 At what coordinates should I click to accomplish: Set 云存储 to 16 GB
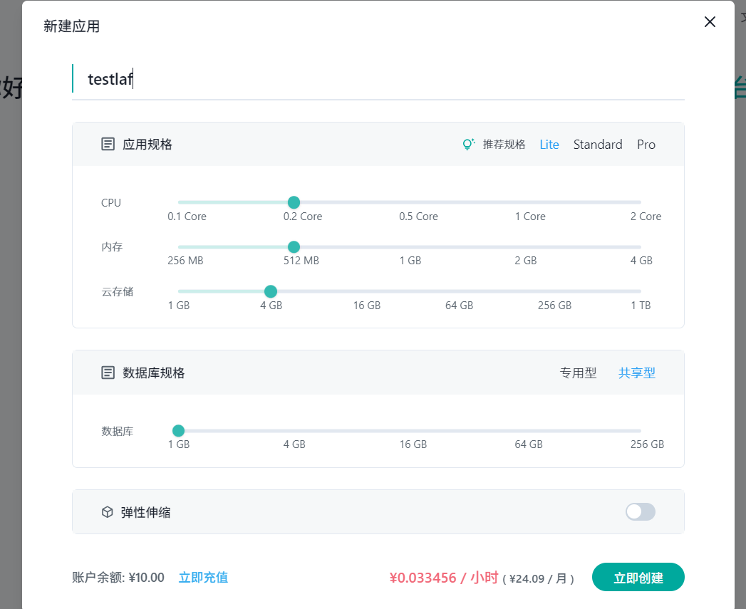coord(367,306)
